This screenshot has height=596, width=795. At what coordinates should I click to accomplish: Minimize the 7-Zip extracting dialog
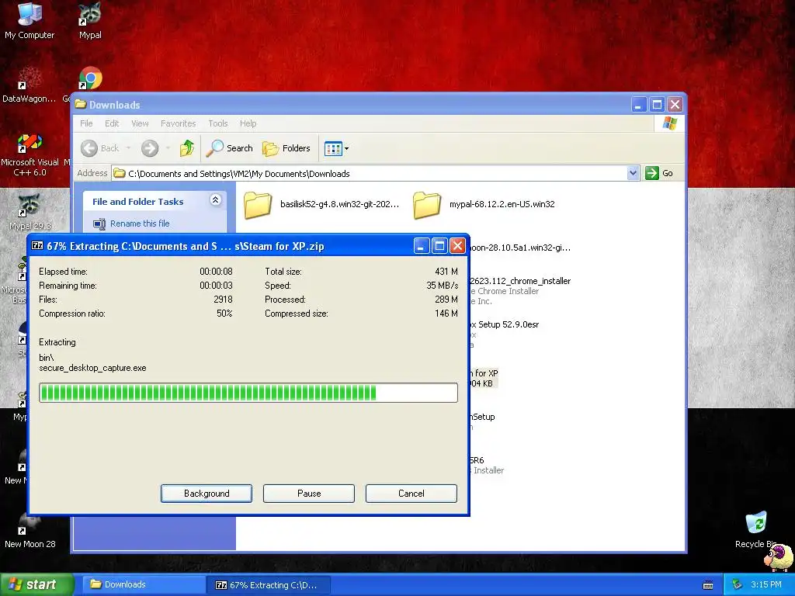(x=422, y=246)
